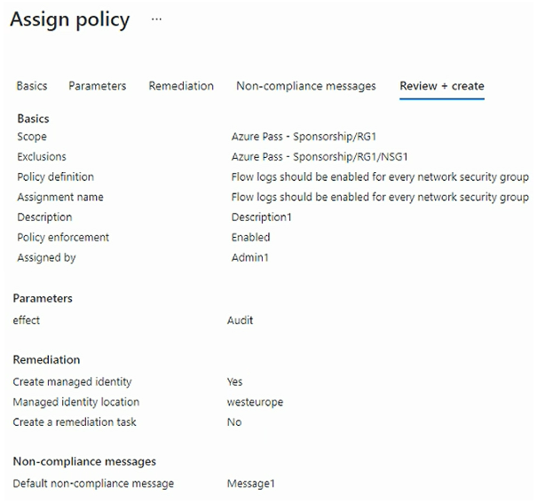
Task: Click the Policy enforcement Enabled value
Action: pyautogui.click(x=251, y=238)
